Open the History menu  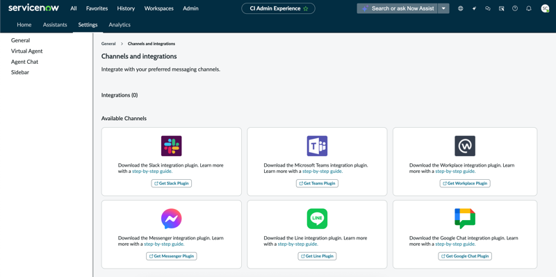click(x=126, y=8)
